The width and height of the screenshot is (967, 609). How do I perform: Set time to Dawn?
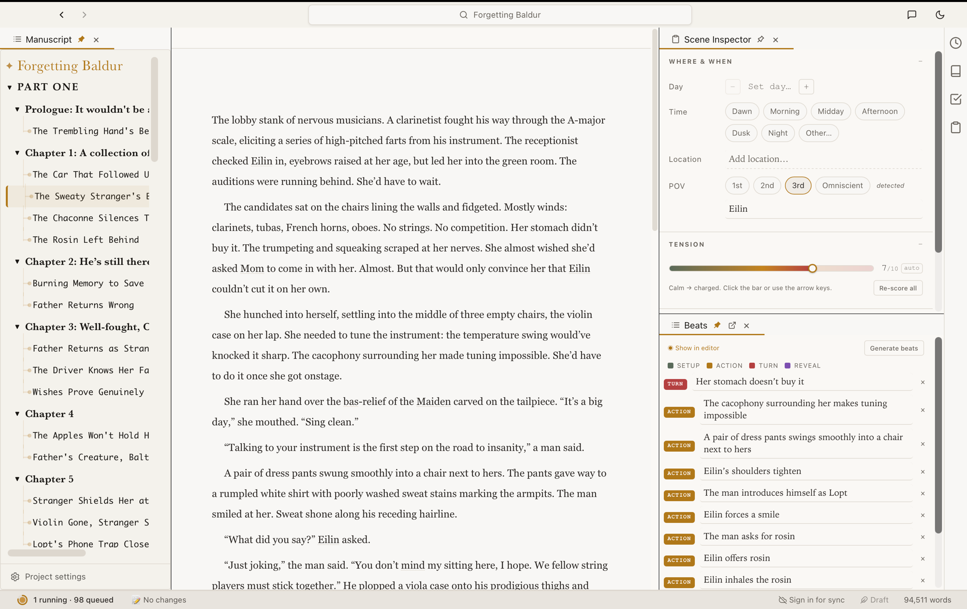[742, 111]
